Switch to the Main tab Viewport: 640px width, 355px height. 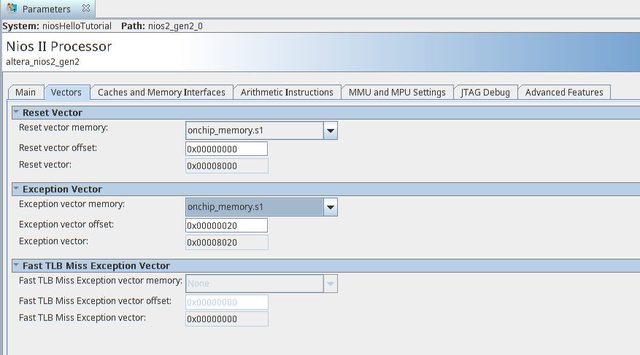26,93
